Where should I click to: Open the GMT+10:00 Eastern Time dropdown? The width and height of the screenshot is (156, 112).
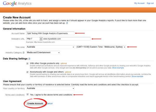tap(101, 47)
